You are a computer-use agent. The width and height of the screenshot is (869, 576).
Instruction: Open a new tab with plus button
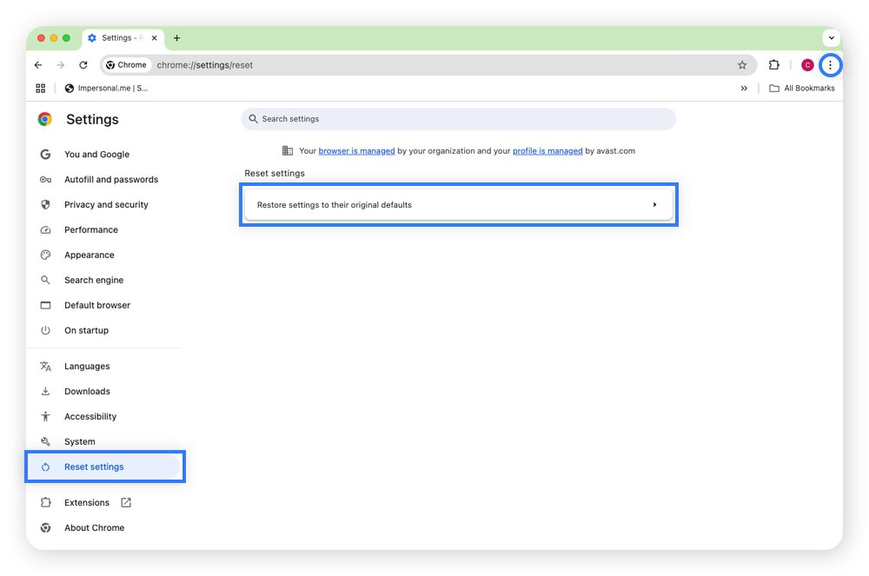[176, 38]
